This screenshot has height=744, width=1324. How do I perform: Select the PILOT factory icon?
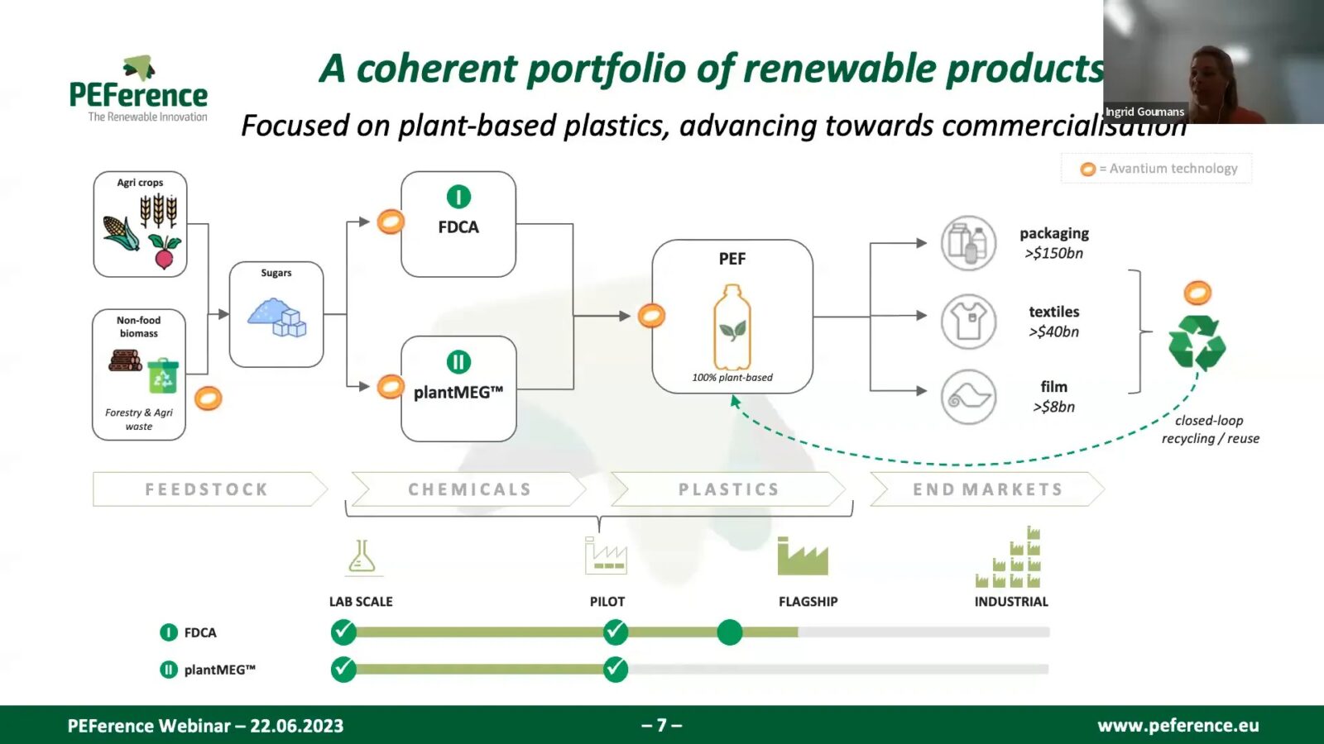click(x=607, y=556)
